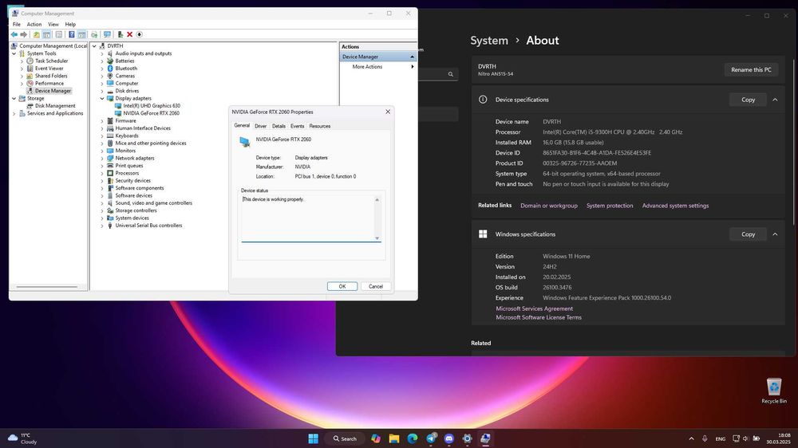The width and height of the screenshot is (798, 448).
Task: Select Disk Management in the console tree
Action: (x=55, y=106)
